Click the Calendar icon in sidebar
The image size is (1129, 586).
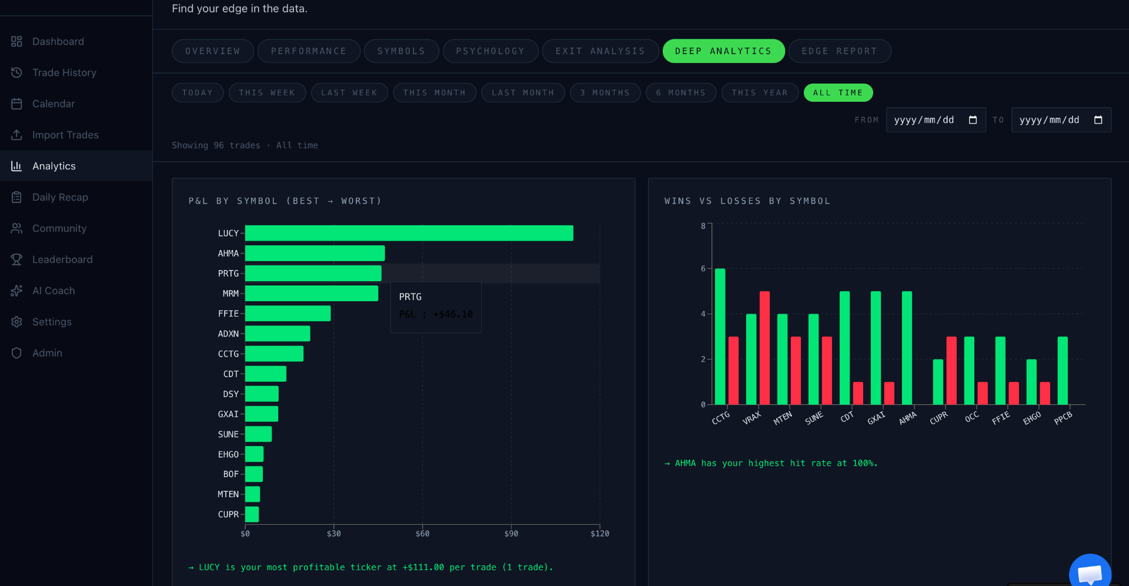(16, 104)
